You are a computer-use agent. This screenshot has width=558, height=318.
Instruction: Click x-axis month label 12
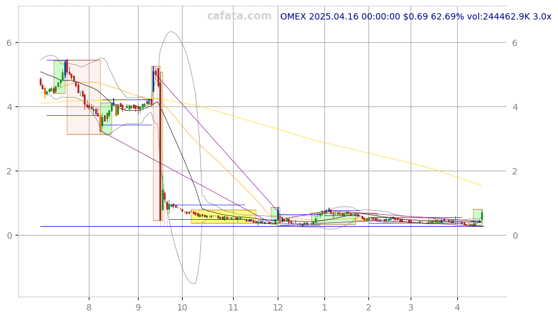278,307
